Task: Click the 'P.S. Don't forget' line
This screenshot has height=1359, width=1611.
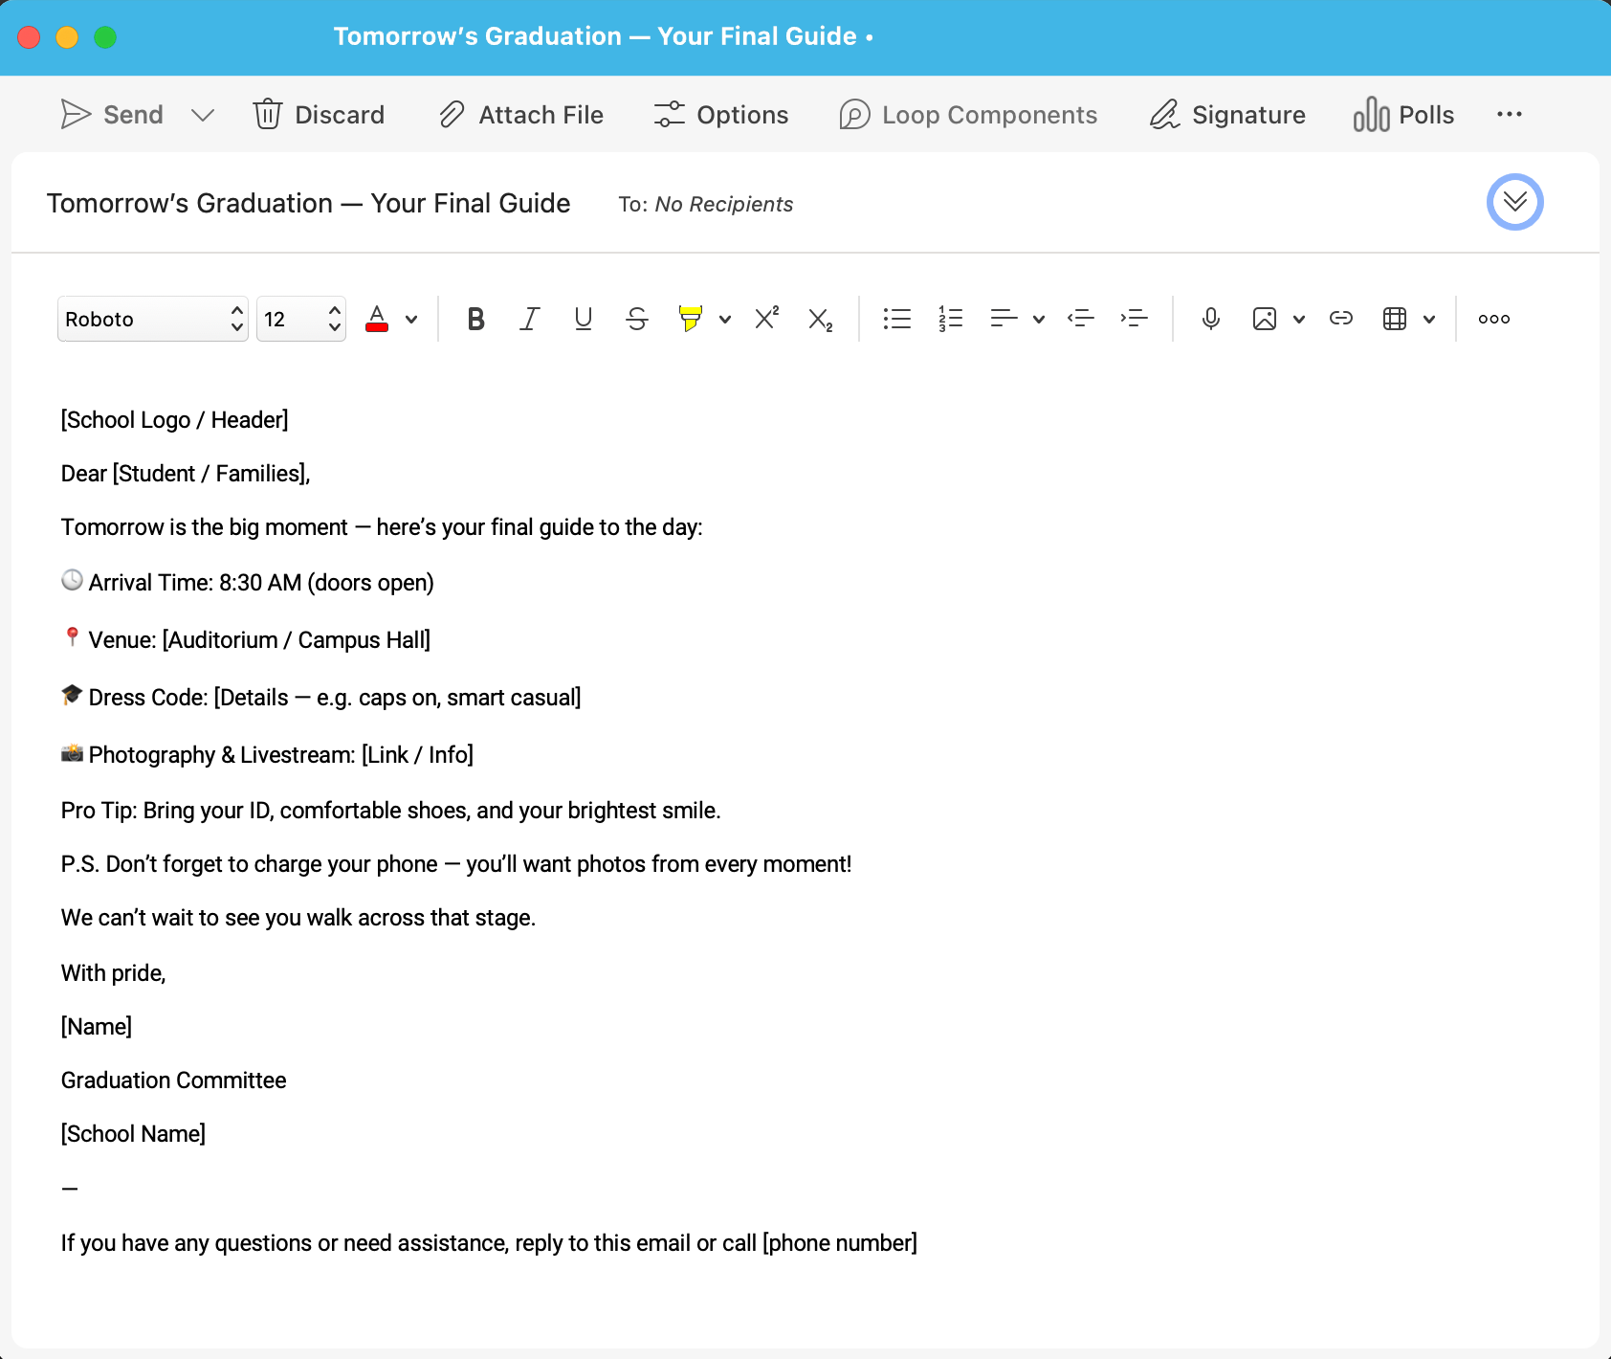Action: click(456, 864)
